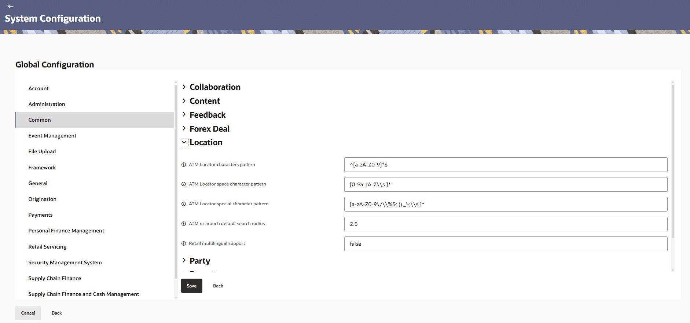The width and height of the screenshot is (690, 323).
Task: Click the Forex Deal heading text
Action: [x=210, y=129]
